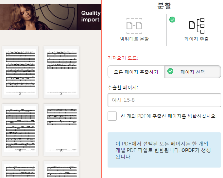Choose 모든 페이지 추출하기 mode
The height and width of the screenshot is (178, 223).
pyautogui.click(x=136, y=72)
